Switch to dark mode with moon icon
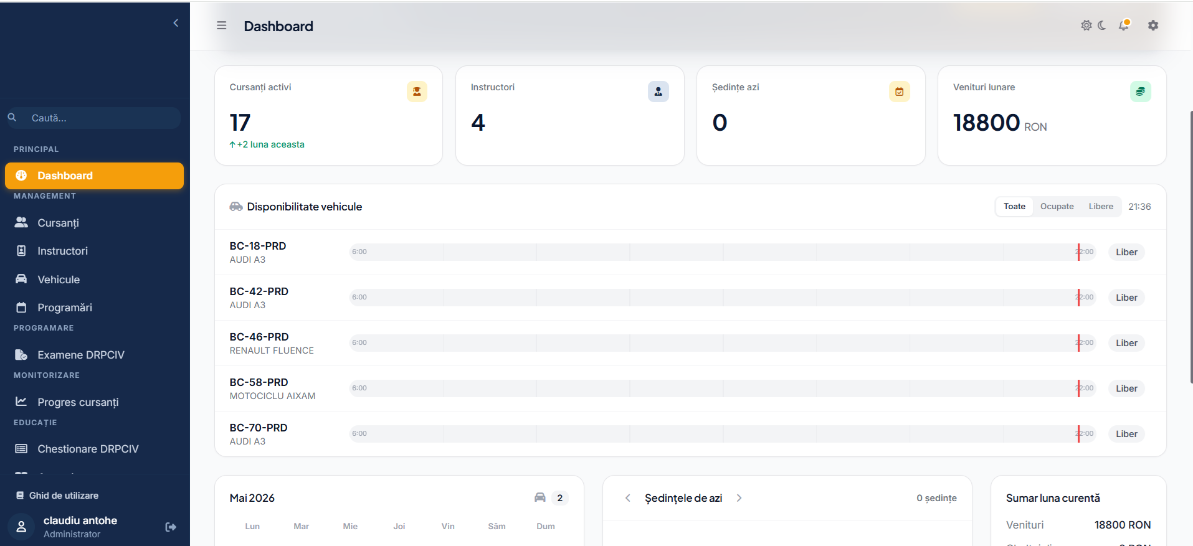 (1102, 26)
